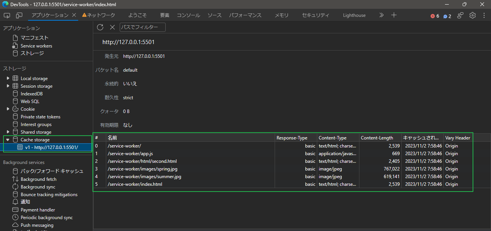Open the Lighthouse panel
Screen dimensions: 491x231
point(354,15)
